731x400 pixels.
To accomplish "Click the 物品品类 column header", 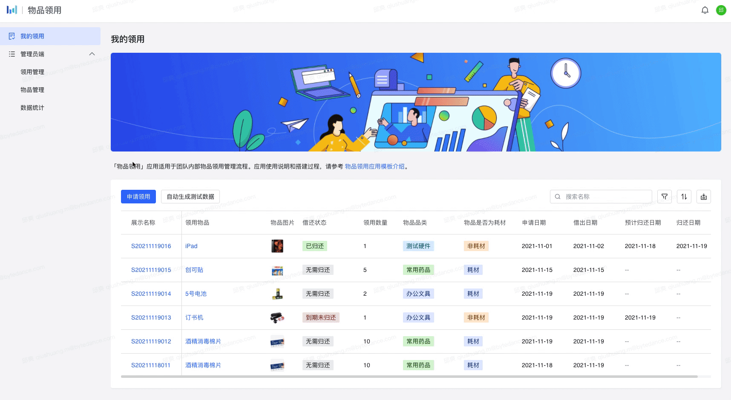I will click(x=415, y=223).
